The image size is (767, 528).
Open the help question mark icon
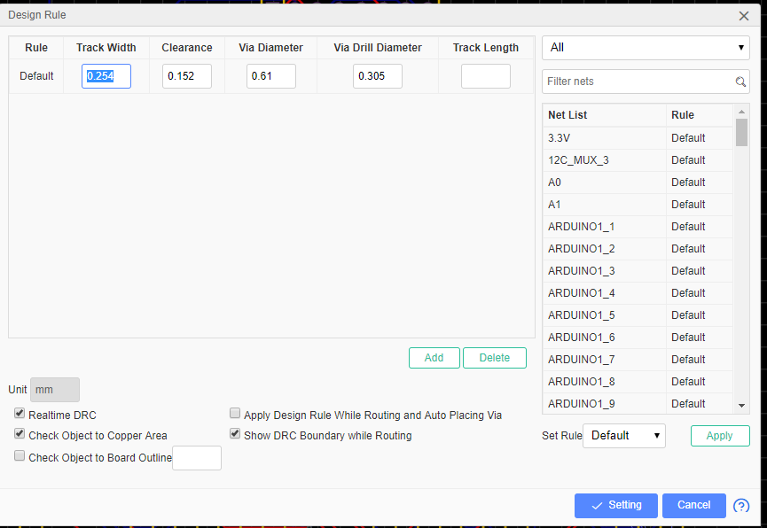741,506
